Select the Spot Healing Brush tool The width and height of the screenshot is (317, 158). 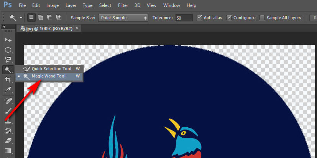click(8, 100)
